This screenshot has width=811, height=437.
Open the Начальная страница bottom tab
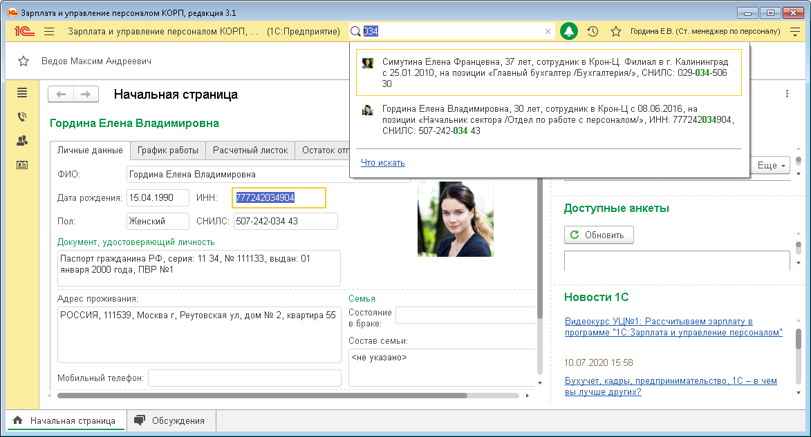tap(66, 420)
